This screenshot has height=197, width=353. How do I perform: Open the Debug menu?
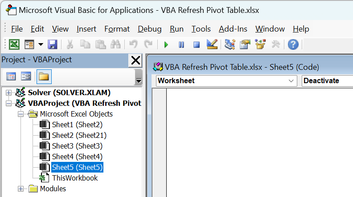pos(150,29)
